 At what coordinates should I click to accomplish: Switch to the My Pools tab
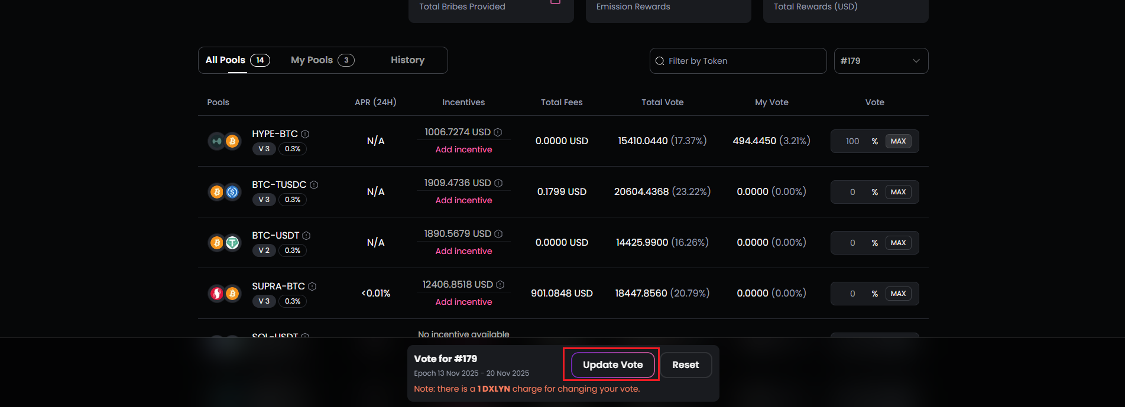322,60
